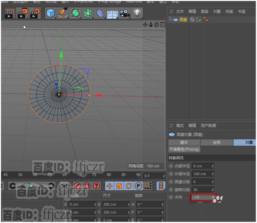Toggle animation circle beside 外部半径
This screenshot has width=257, height=223.
[x=171, y=174]
